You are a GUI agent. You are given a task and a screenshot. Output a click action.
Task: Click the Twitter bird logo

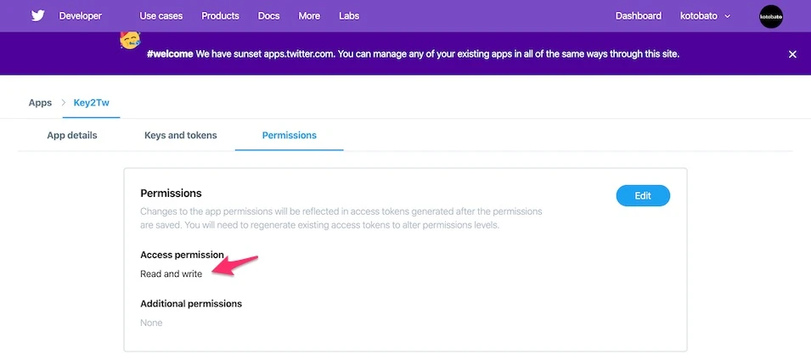click(x=37, y=16)
